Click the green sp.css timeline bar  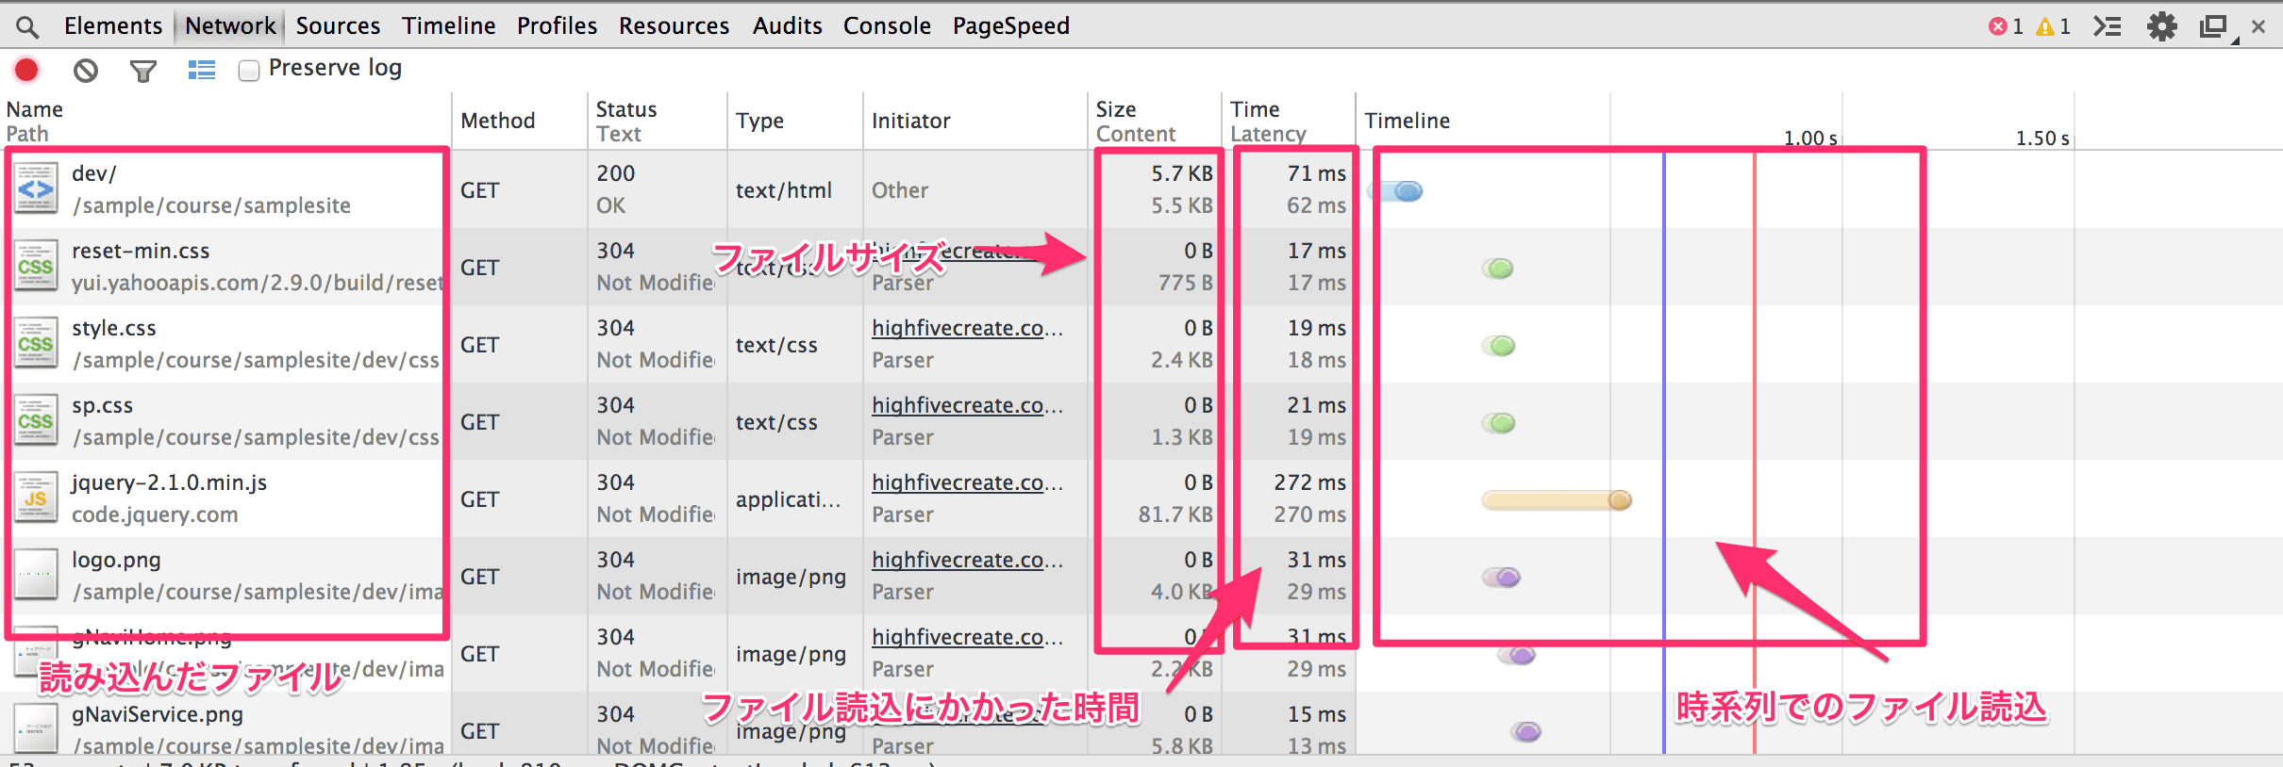pos(1498,423)
